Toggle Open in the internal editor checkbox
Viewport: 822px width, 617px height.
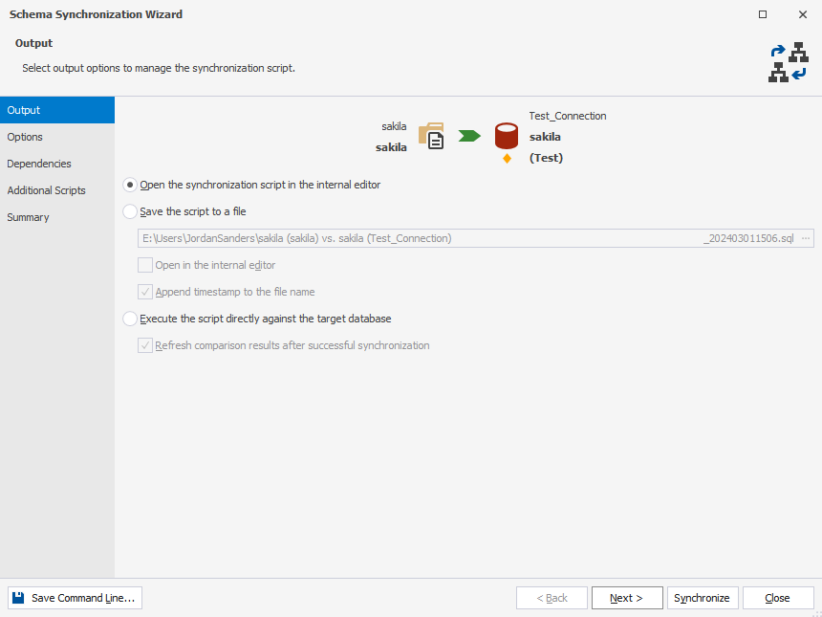click(x=145, y=265)
